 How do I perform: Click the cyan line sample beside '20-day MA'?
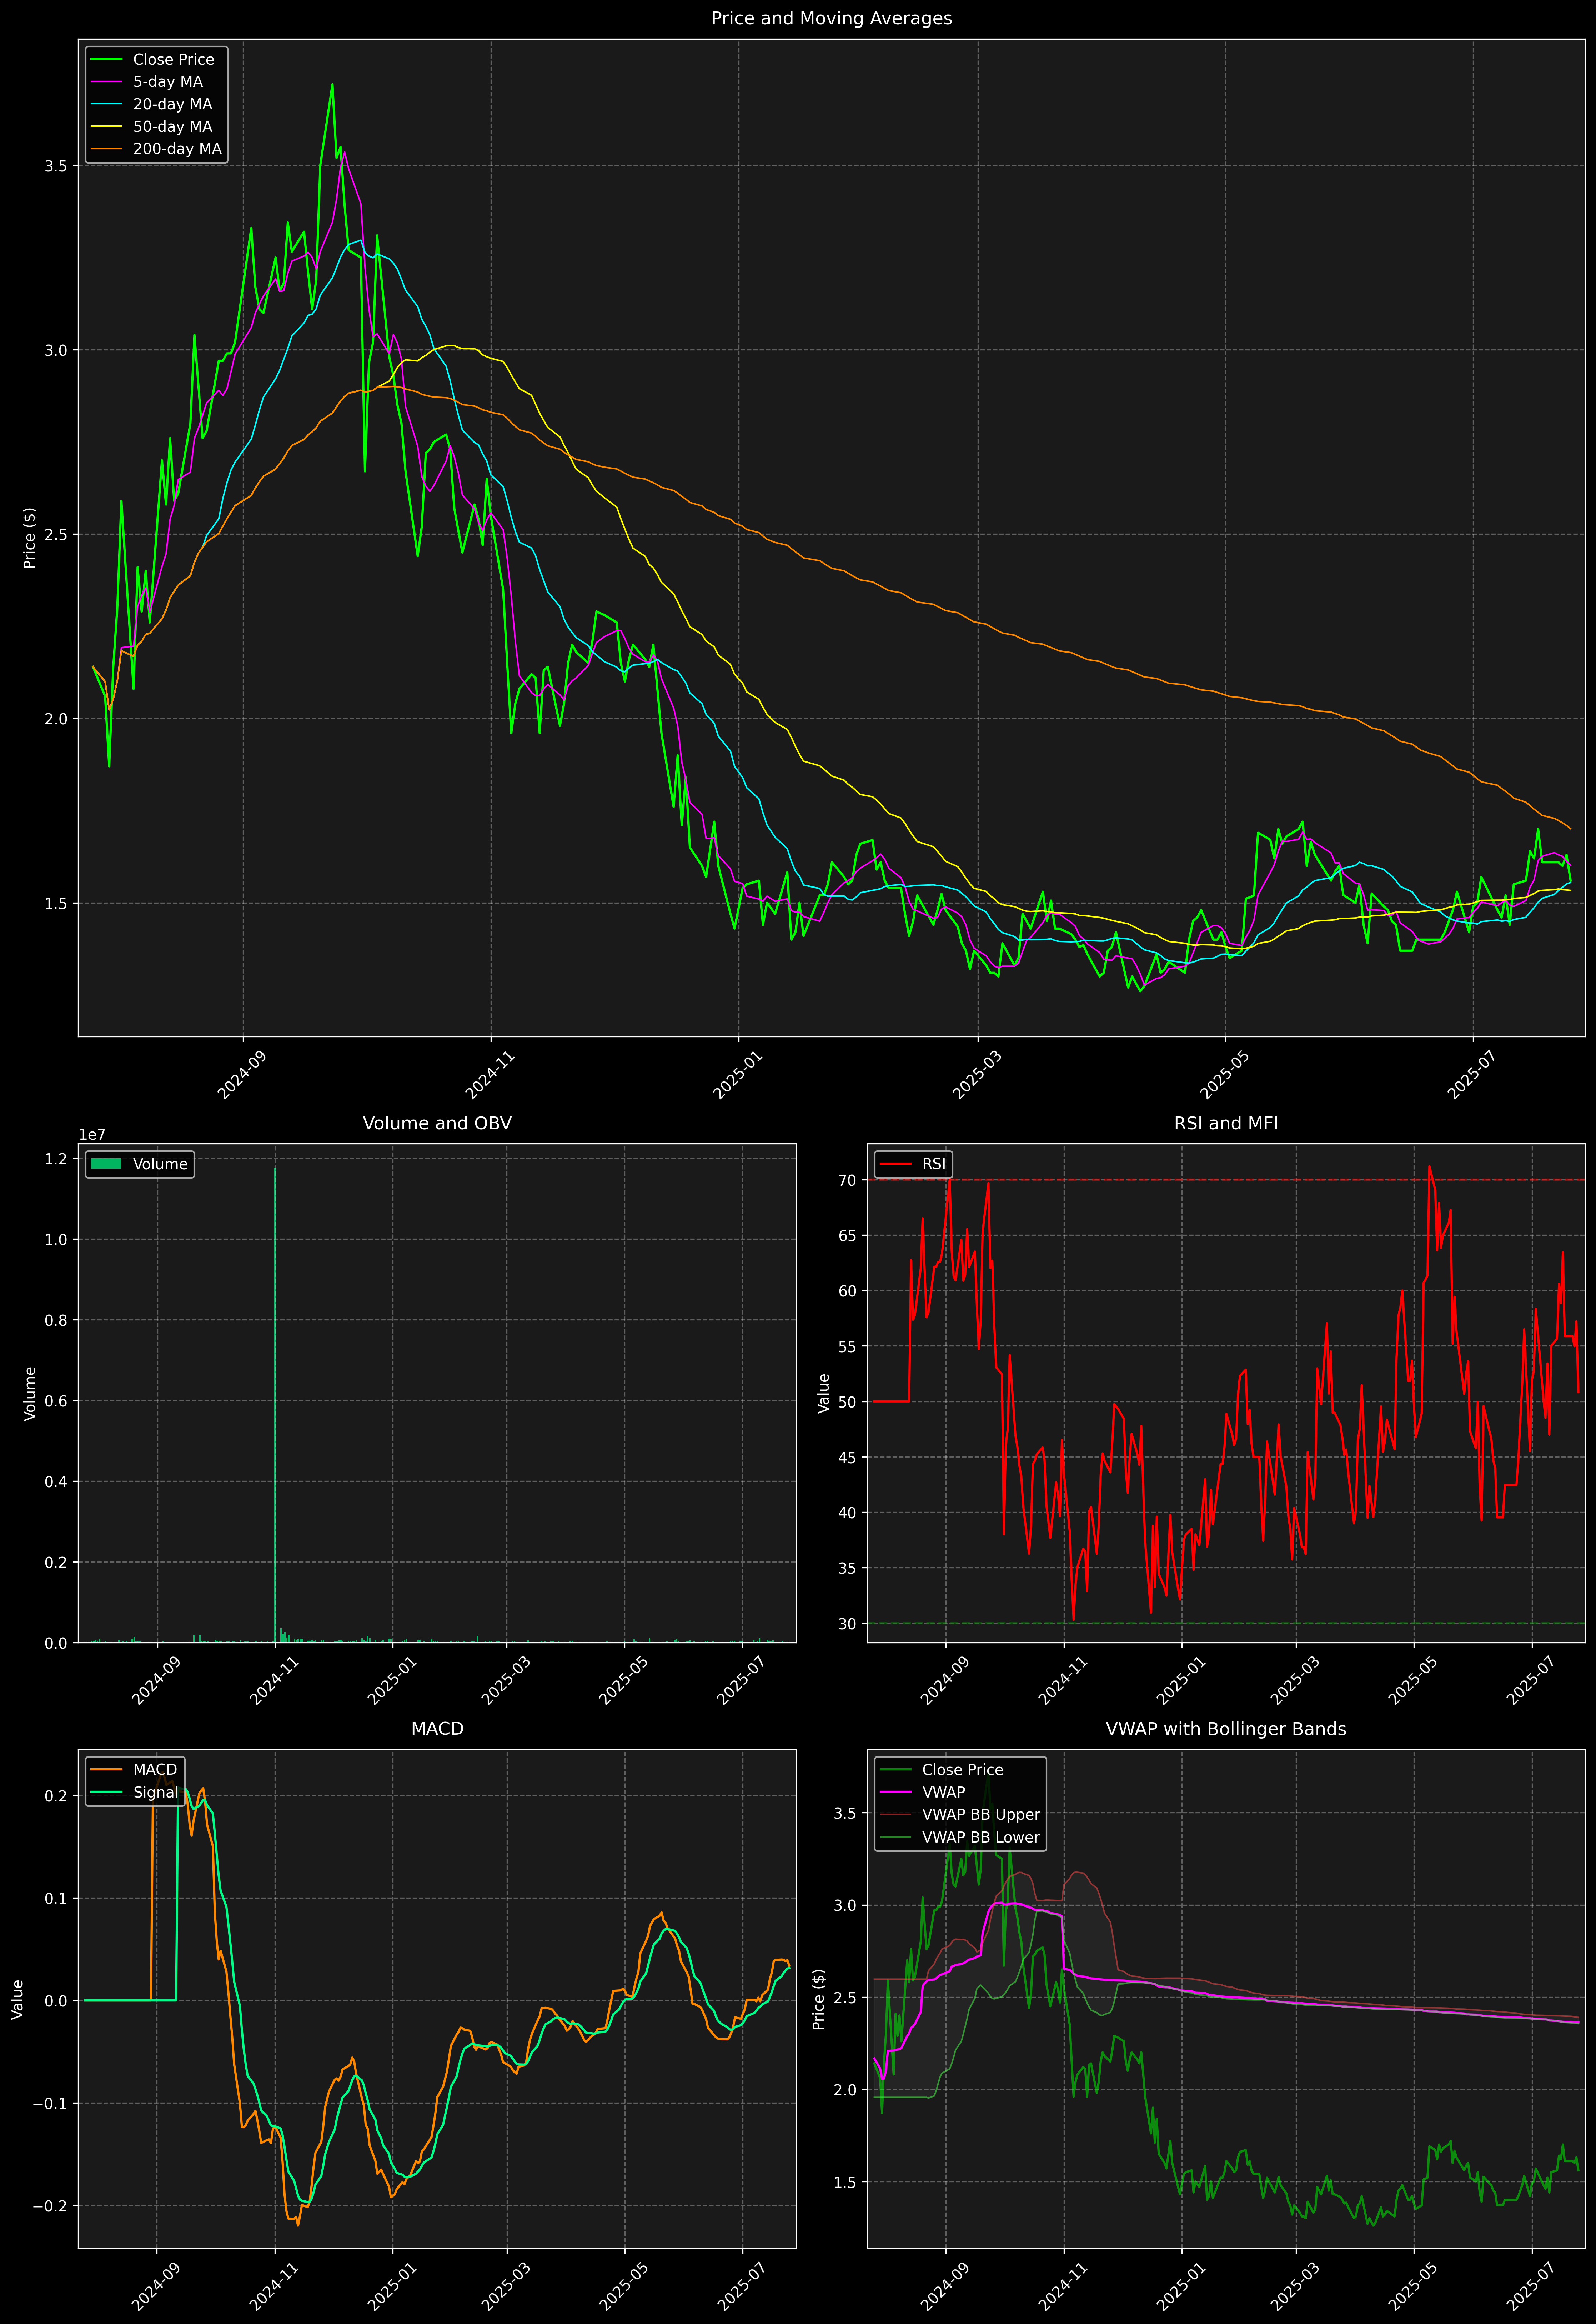(x=106, y=104)
